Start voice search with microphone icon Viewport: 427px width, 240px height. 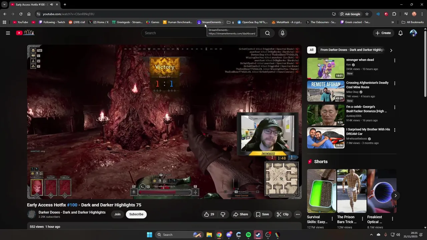click(283, 33)
